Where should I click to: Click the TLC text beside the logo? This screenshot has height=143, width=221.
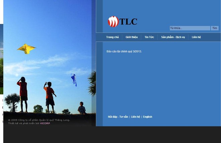click(x=129, y=22)
